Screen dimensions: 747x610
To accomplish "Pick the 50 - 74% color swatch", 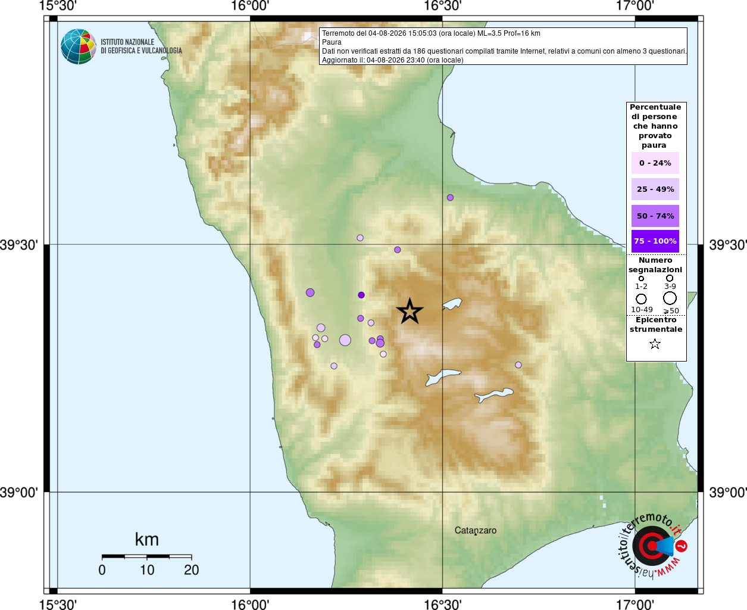I will [655, 216].
